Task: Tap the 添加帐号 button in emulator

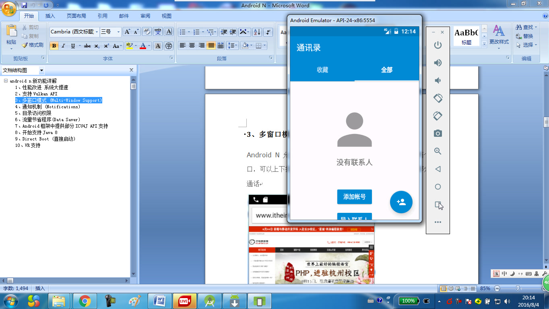Action: [x=355, y=197]
